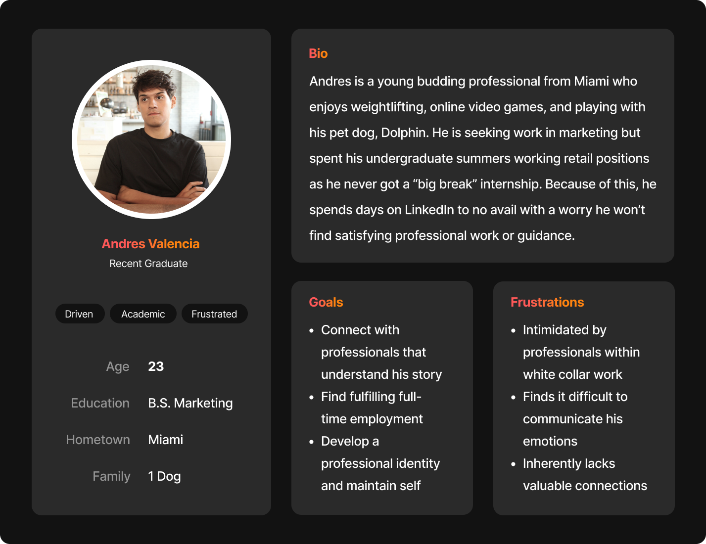Click the Recent Graduate subtitle
The image size is (706, 544).
click(148, 264)
